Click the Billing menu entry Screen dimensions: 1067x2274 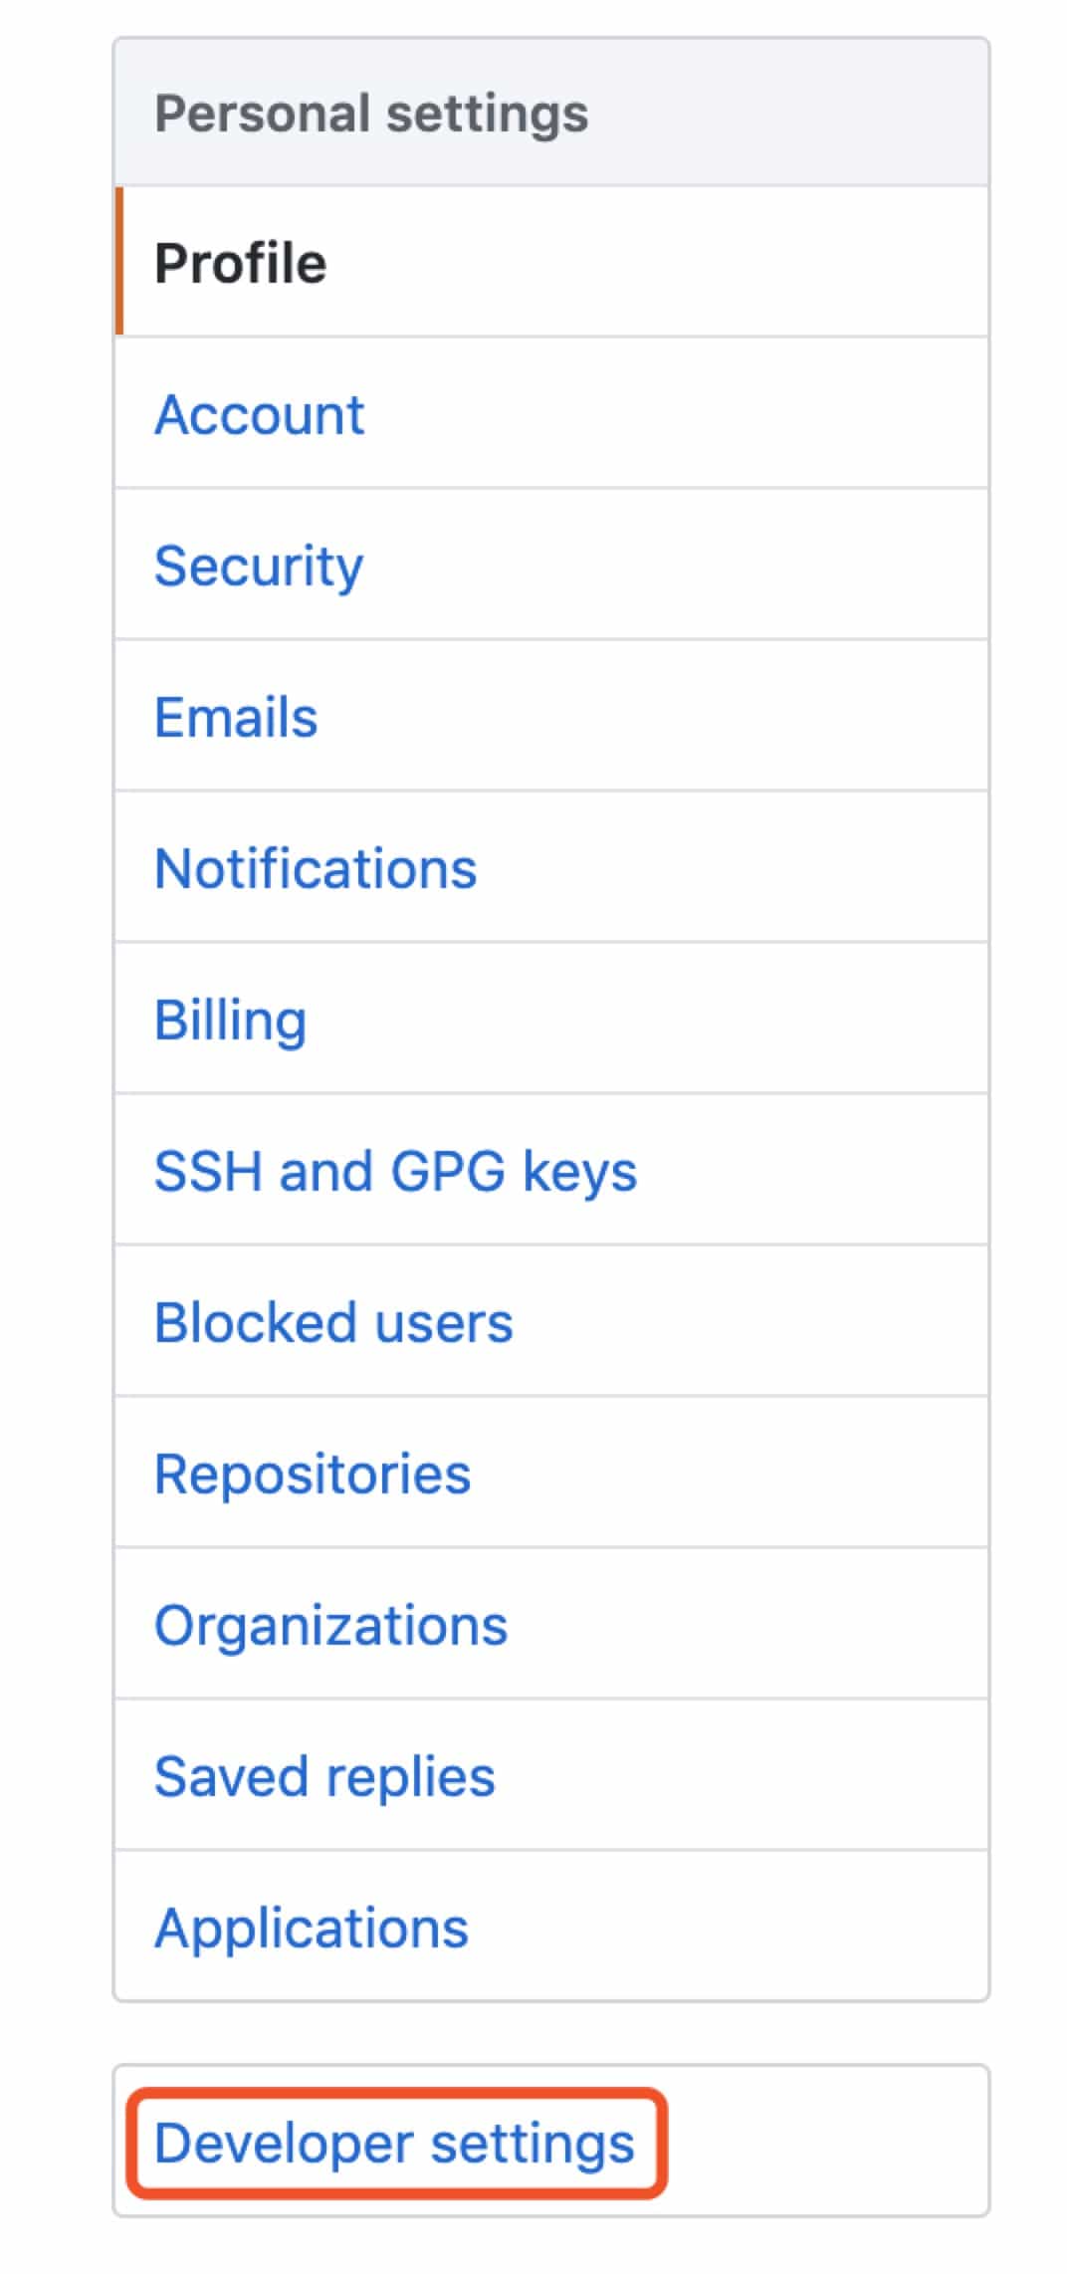551,1019
